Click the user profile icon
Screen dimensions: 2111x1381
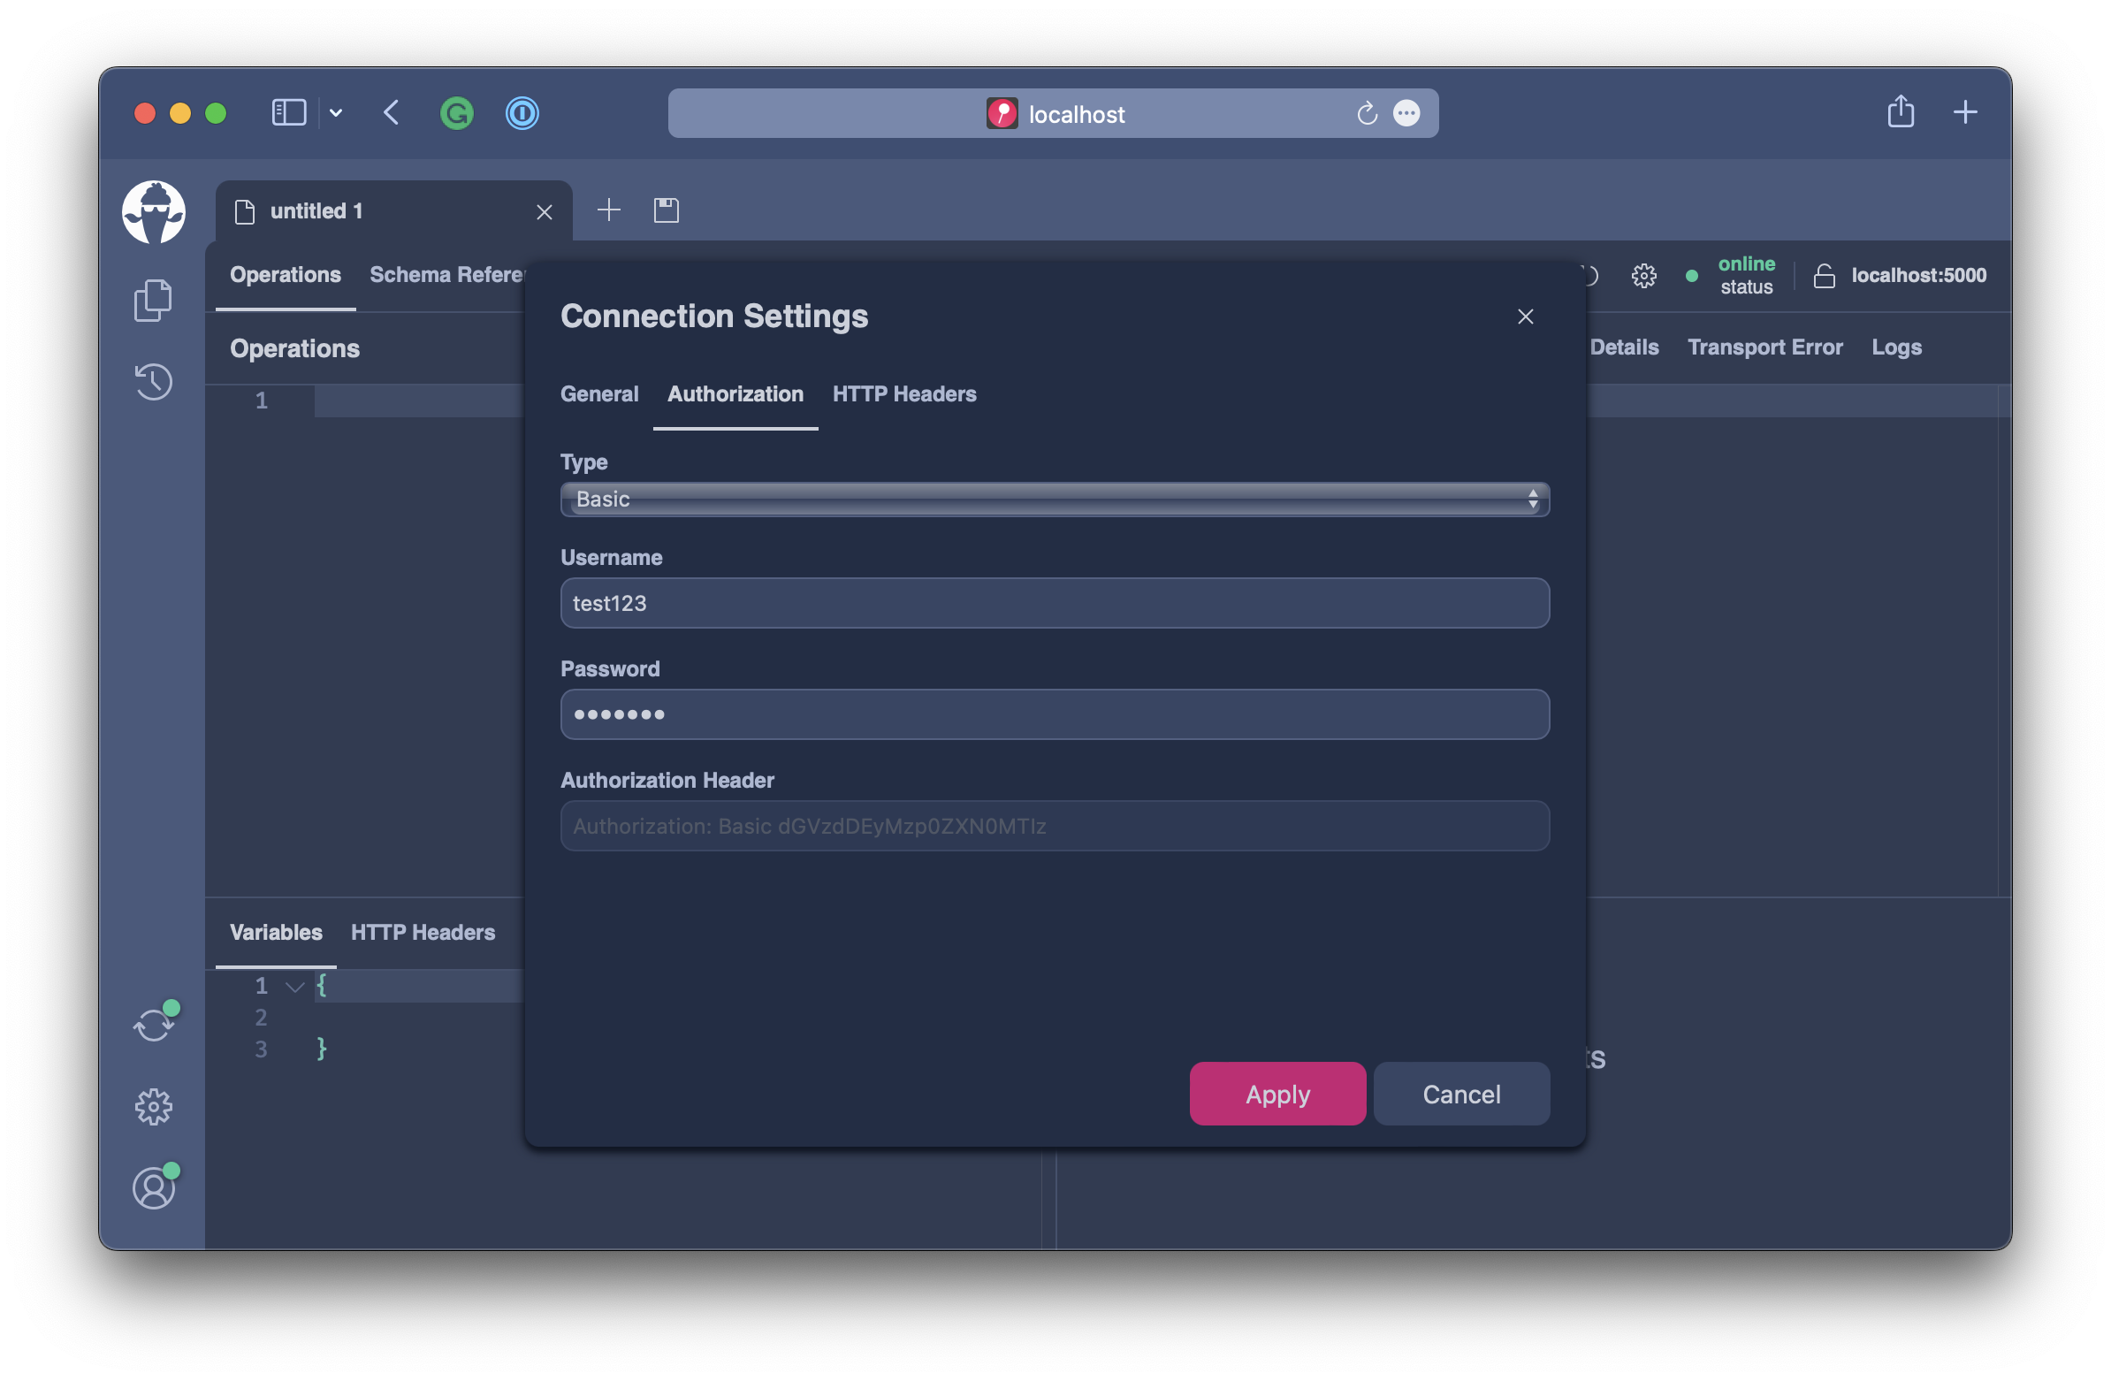[154, 1186]
